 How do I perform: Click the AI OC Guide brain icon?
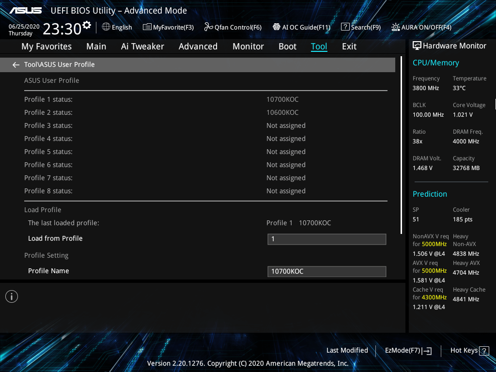pos(277,27)
